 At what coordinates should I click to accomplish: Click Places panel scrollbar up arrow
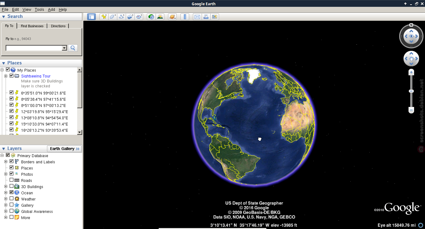point(80,70)
